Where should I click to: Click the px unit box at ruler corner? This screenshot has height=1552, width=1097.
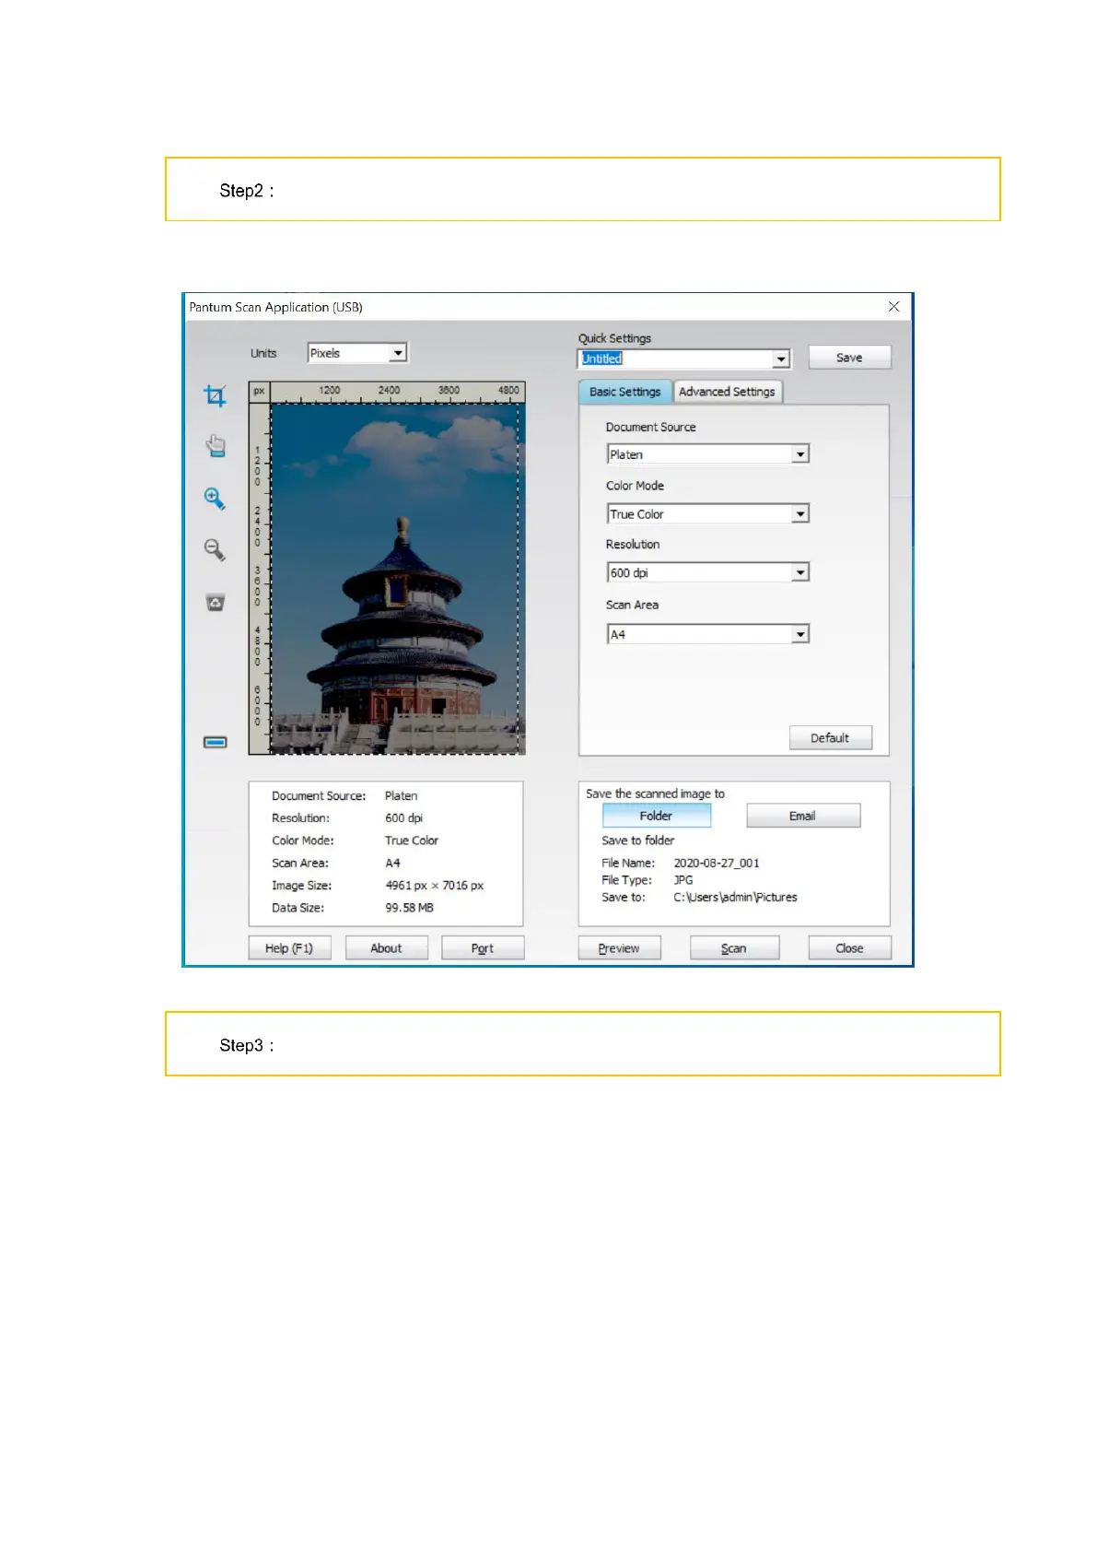[259, 392]
